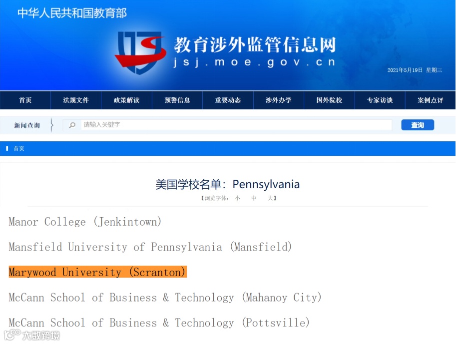
Task: Set browsing font size to 中
Action: tap(254, 198)
